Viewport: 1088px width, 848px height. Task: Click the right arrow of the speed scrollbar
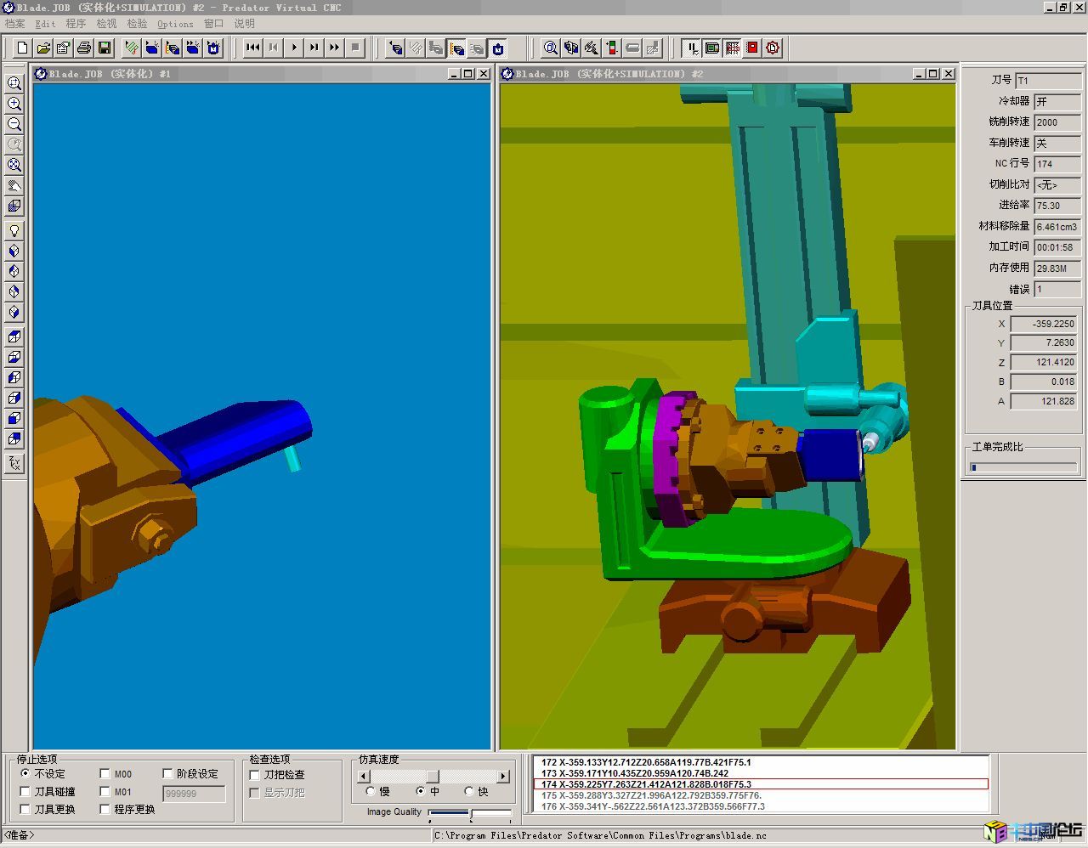[503, 776]
